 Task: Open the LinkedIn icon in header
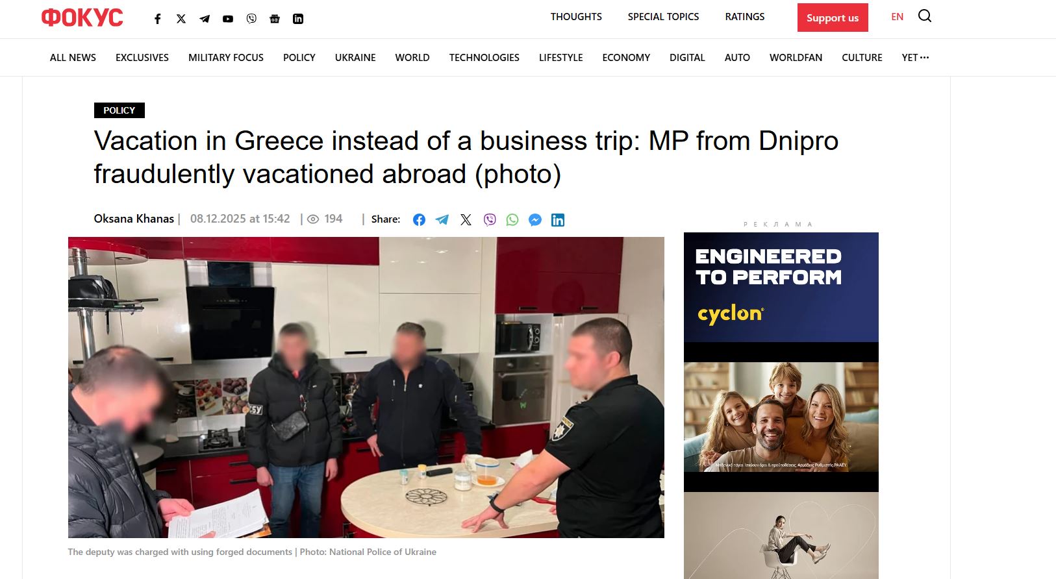point(298,19)
